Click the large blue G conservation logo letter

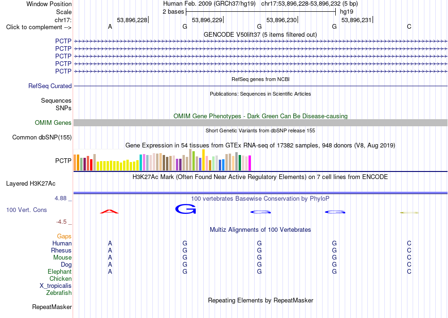pyautogui.click(x=186, y=209)
